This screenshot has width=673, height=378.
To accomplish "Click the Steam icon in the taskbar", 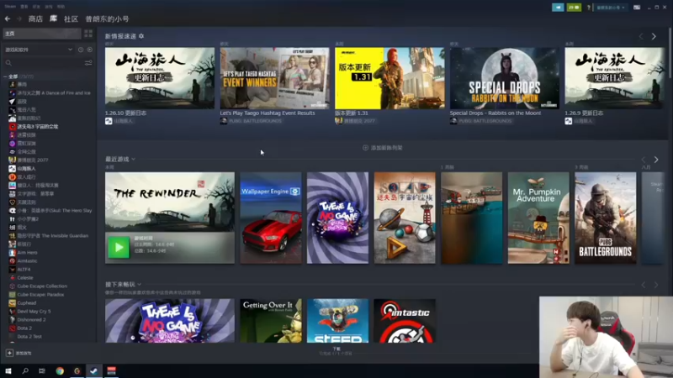I will (x=93, y=371).
